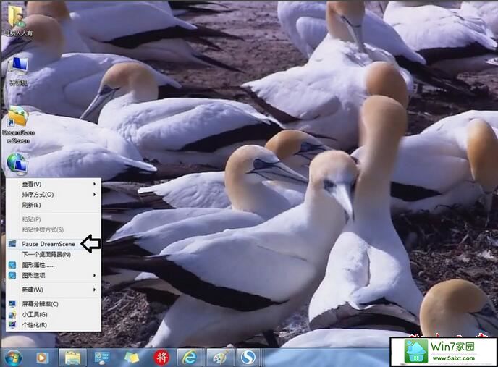Open the Paint palette taskbar icon
Image resolution: width=498 pixels, height=367 pixels.
point(221,358)
